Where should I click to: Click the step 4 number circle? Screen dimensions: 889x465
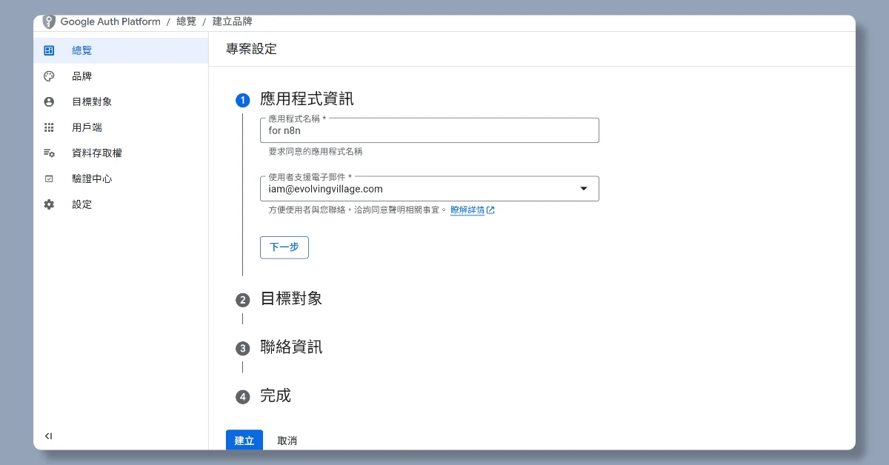tap(242, 397)
